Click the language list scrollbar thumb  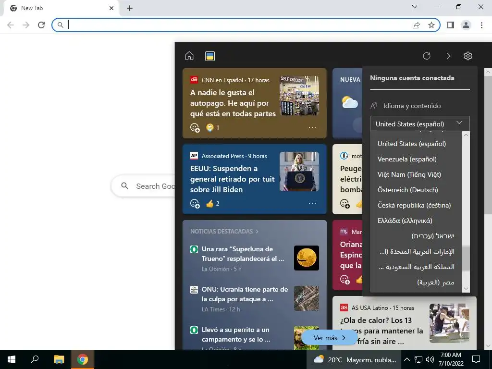point(466,258)
